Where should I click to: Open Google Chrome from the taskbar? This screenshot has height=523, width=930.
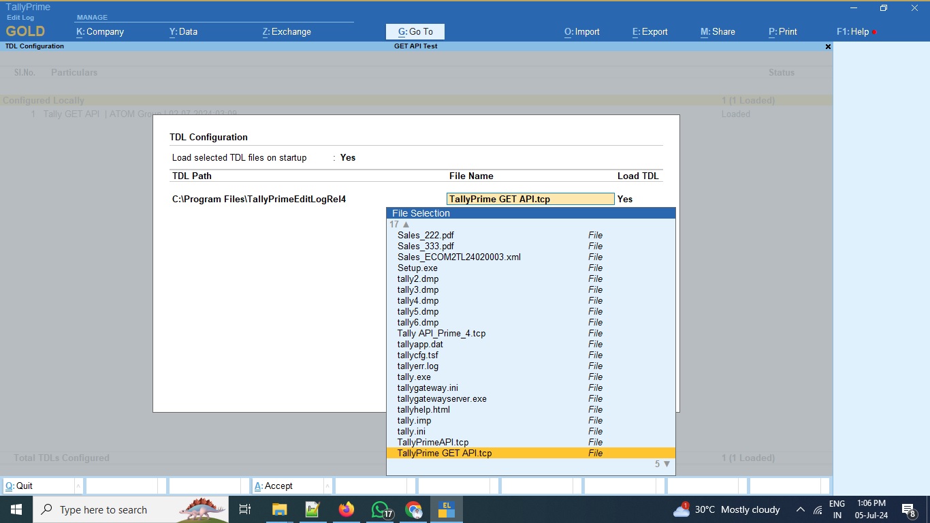click(x=413, y=509)
